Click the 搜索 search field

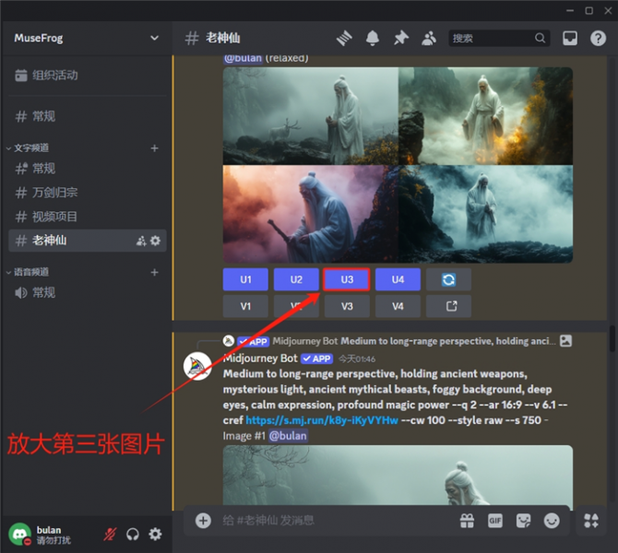[499, 38]
